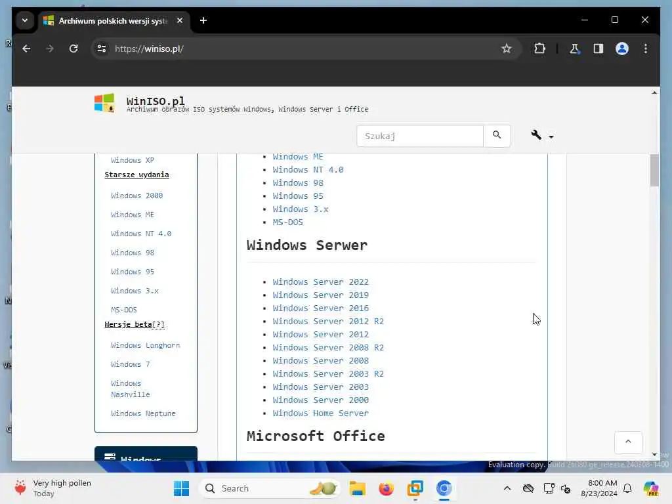
Task: Open Windows Longhorn in sidebar
Action: [145, 345]
